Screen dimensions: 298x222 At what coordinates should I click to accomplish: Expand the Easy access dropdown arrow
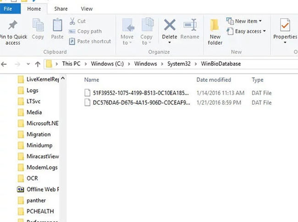[264, 31]
